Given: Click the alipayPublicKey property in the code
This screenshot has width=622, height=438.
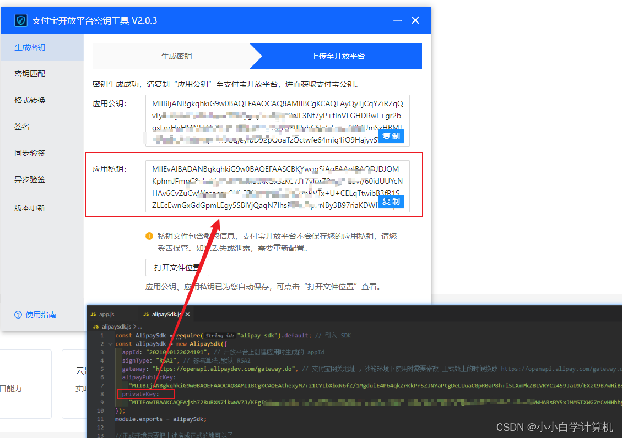Looking at the screenshot, I should click(x=147, y=377).
